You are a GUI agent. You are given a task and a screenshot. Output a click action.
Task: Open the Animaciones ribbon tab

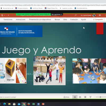[21, 19]
